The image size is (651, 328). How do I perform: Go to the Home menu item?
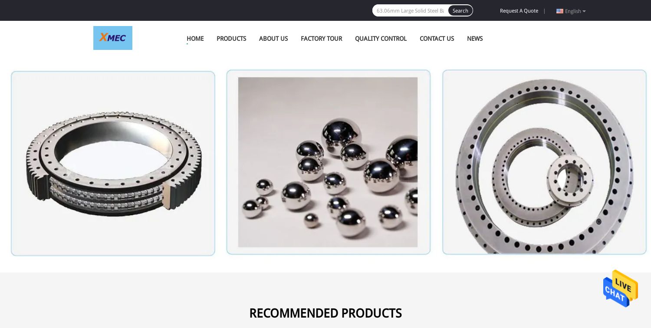click(x=195, y=39)
